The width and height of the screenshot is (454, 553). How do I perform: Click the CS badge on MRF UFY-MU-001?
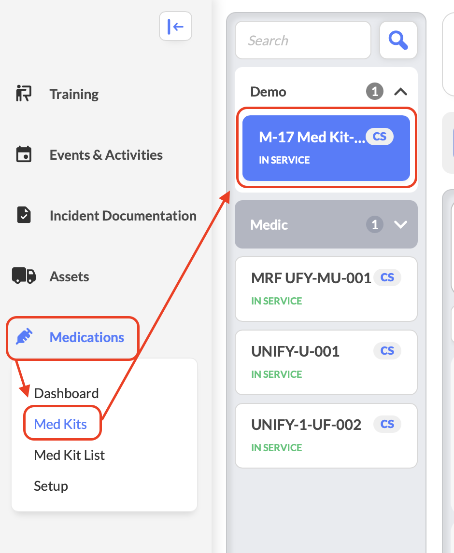click(x=387, y=277)
